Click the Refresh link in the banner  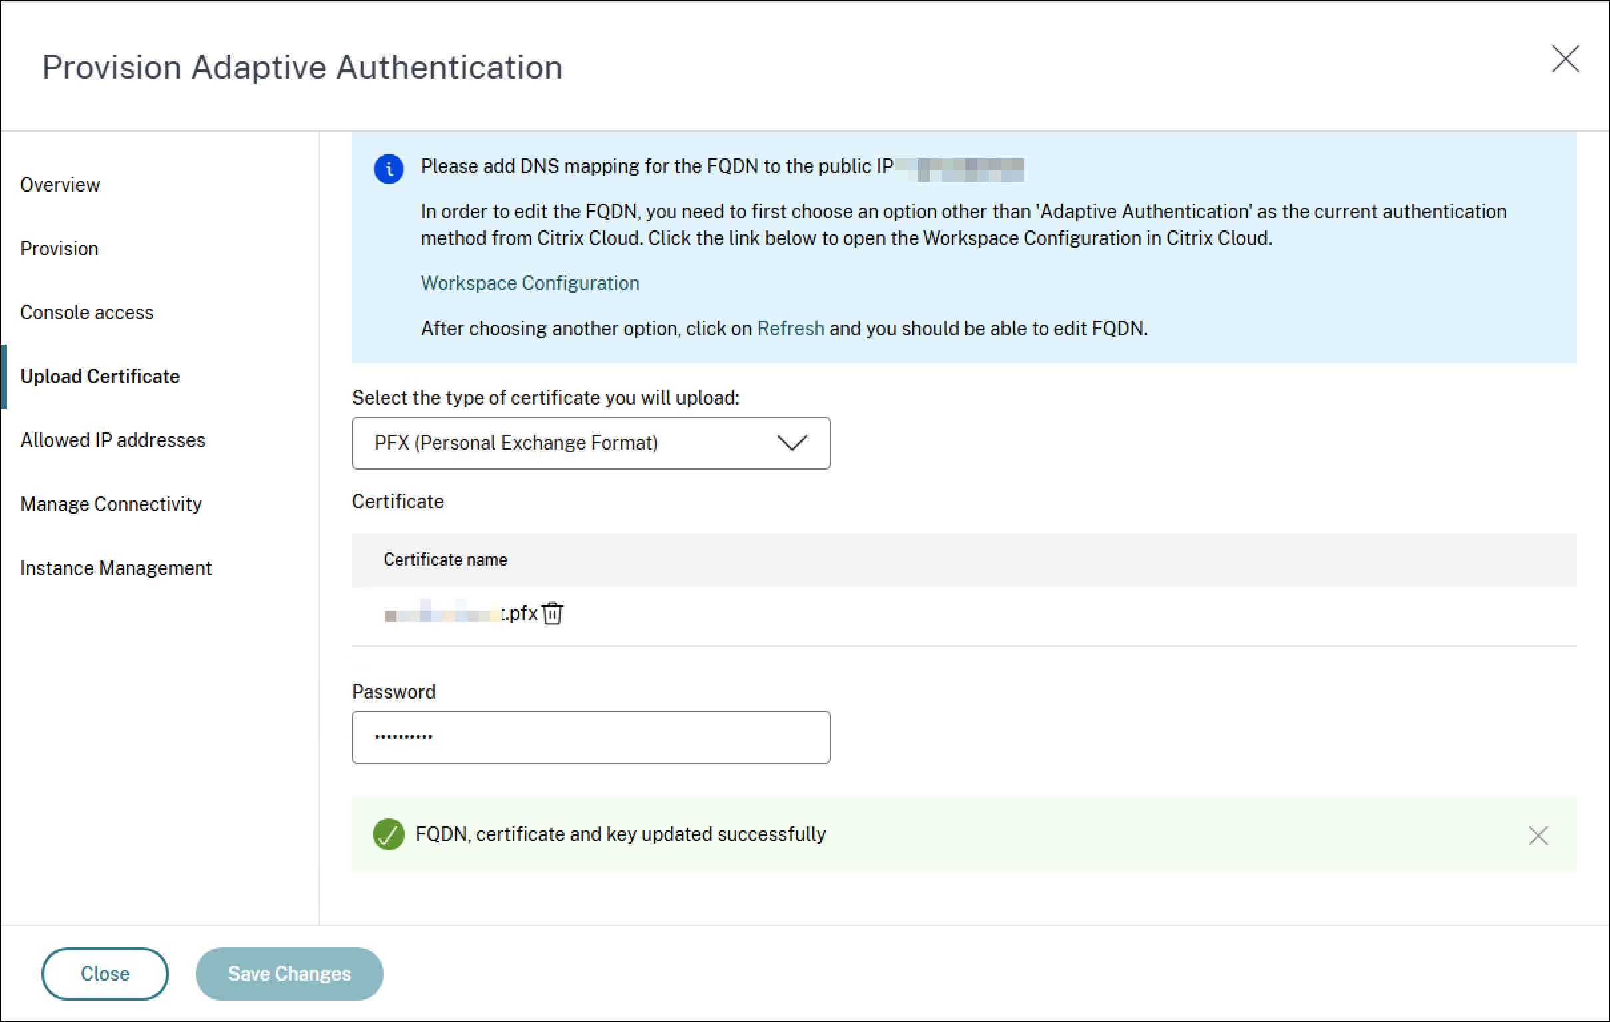(x=790, y=328)
